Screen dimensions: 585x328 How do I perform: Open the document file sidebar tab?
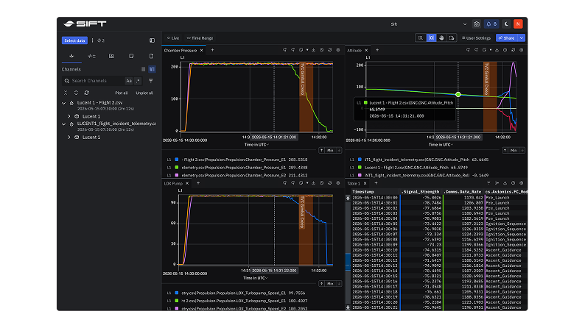point(151,56)
